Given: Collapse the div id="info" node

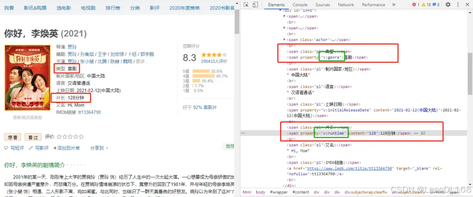Looking at the screenshot, I should tap(281, 10).
